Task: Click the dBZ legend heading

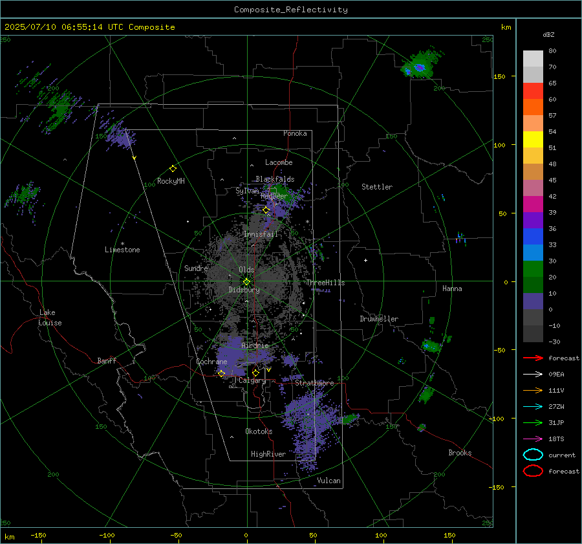Action: pos(548,34)
